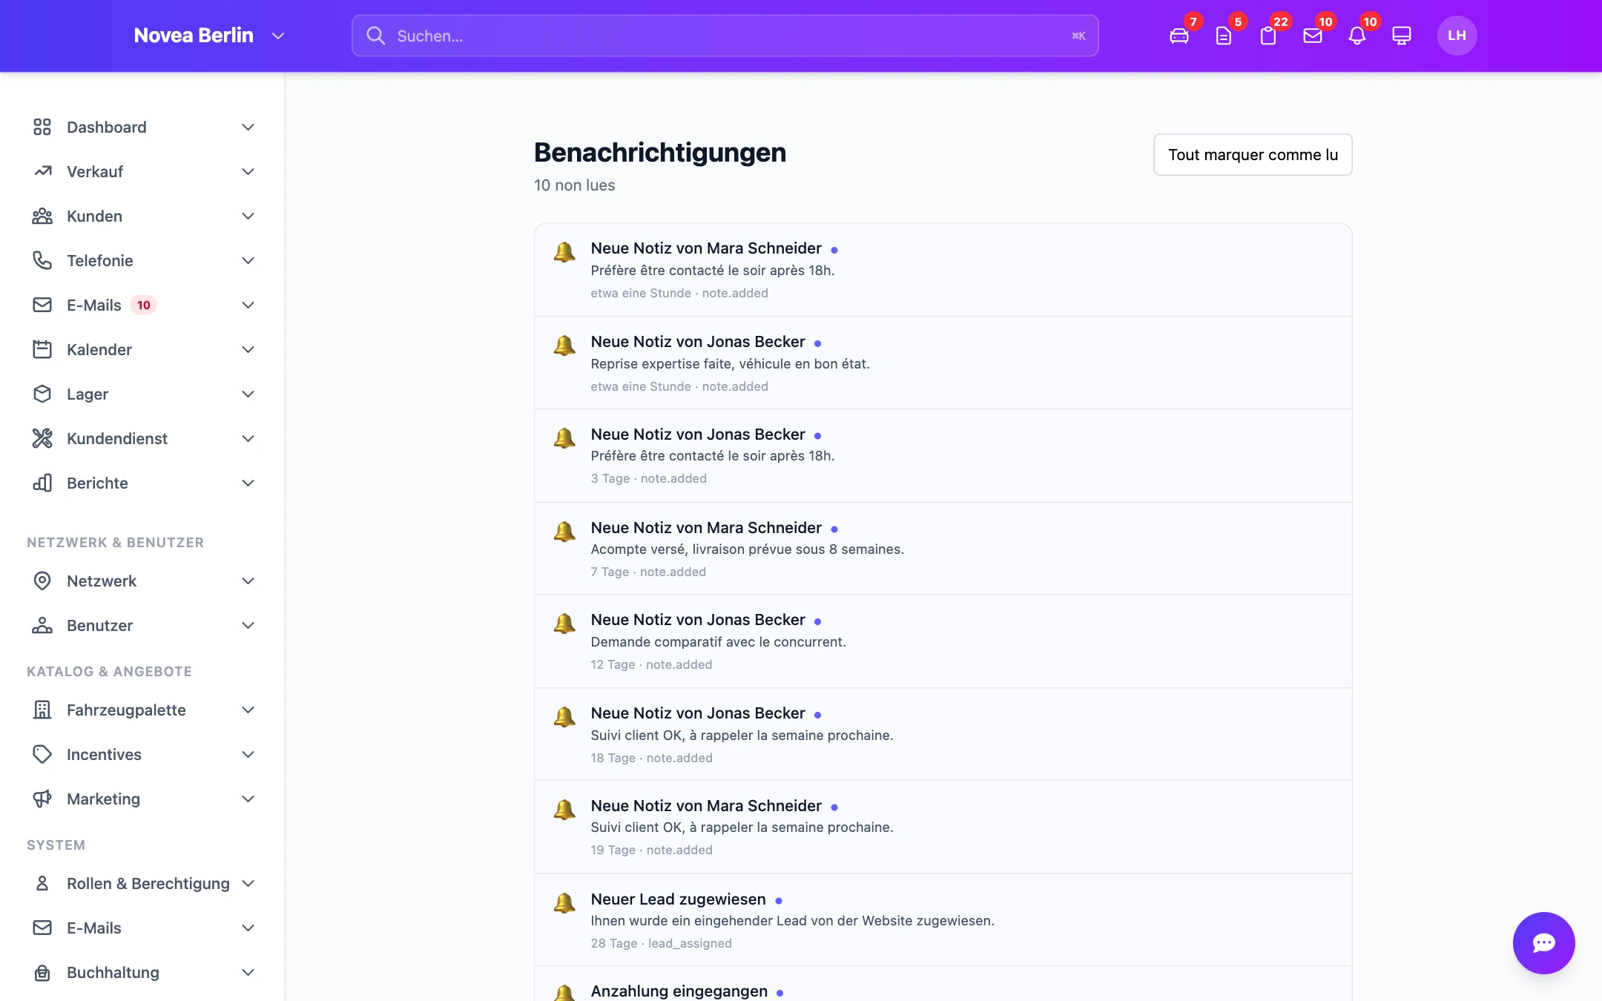The width and height of the screenshot is (1602, 1001).
Task: Click the search magnifier icon
Action: (x=376, y=36)
